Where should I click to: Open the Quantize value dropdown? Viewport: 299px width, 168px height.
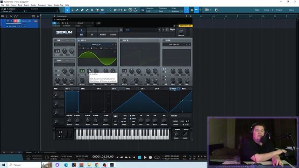point(151,11)
